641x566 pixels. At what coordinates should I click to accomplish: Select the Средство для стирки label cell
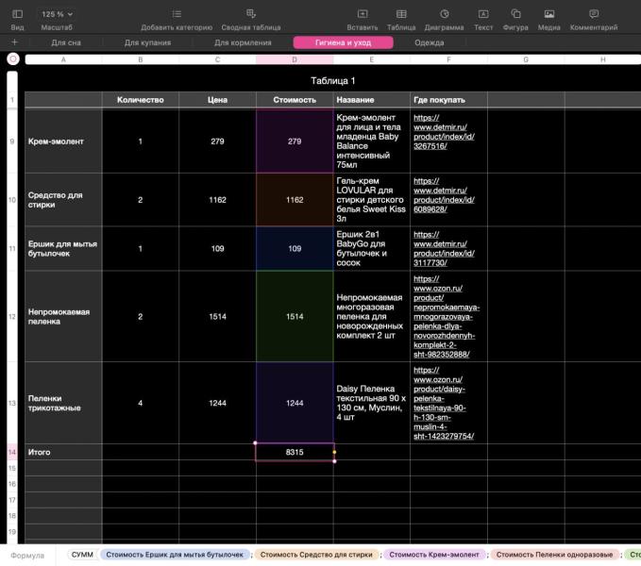[x=63, y=200]
